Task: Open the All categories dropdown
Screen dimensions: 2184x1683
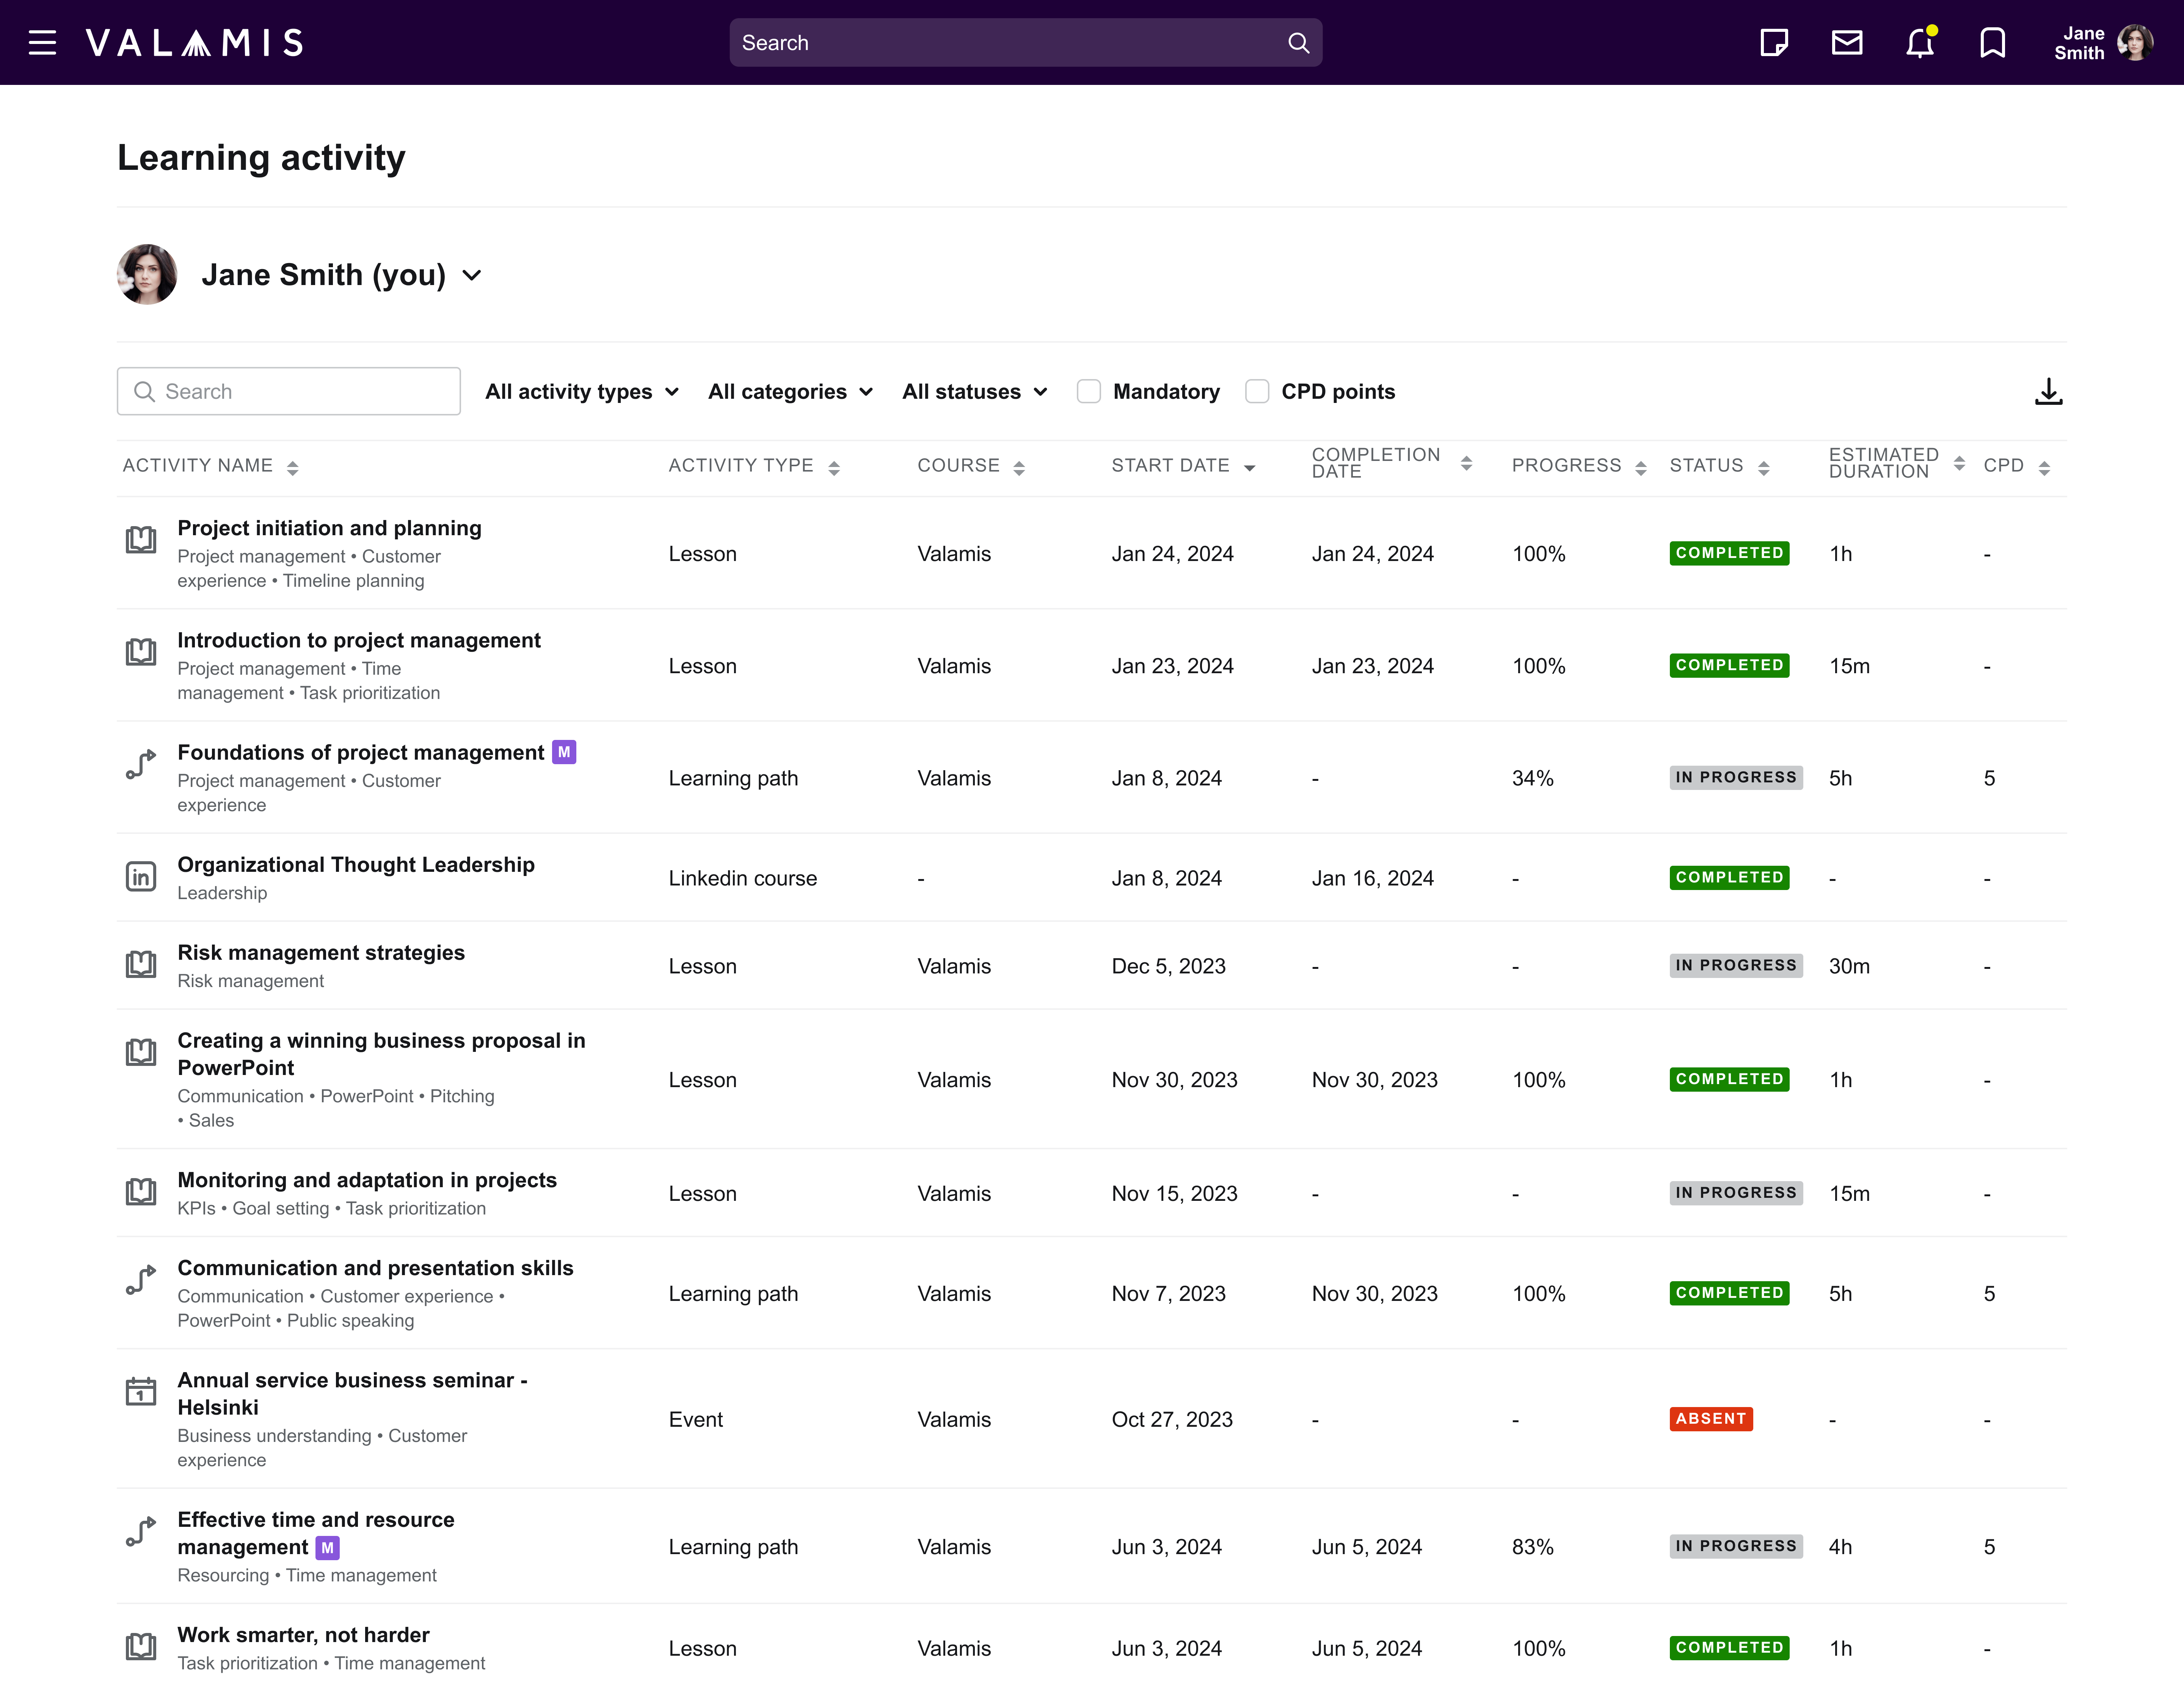Action: point(790,392)
